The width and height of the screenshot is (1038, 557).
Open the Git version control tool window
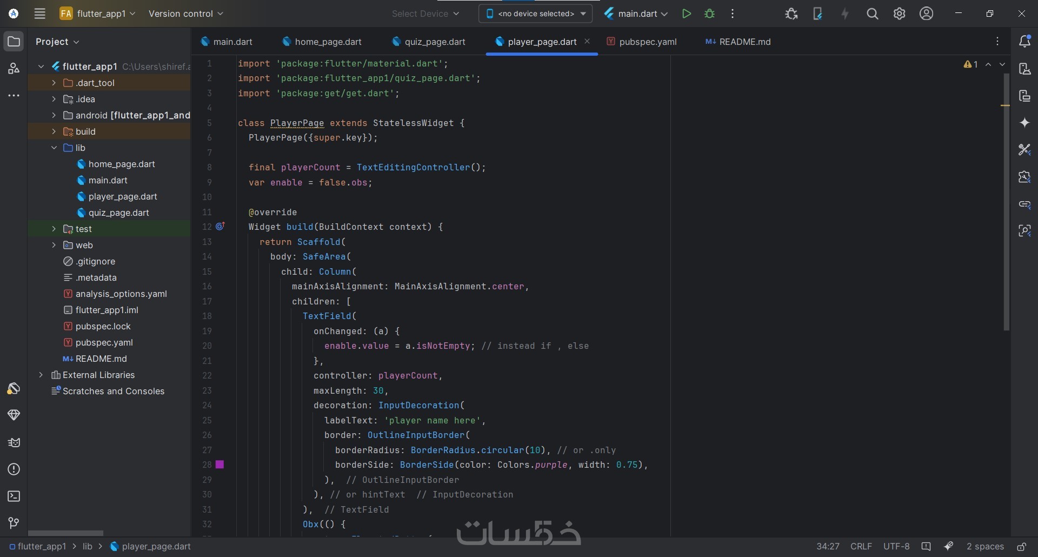(14, 523)
